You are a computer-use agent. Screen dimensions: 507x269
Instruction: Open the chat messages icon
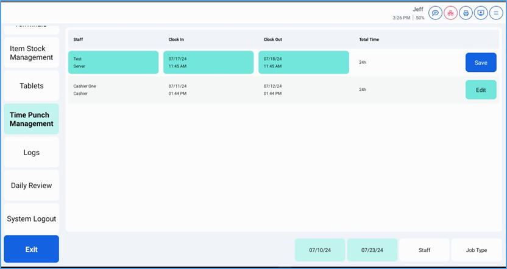[x=435, y=13]
